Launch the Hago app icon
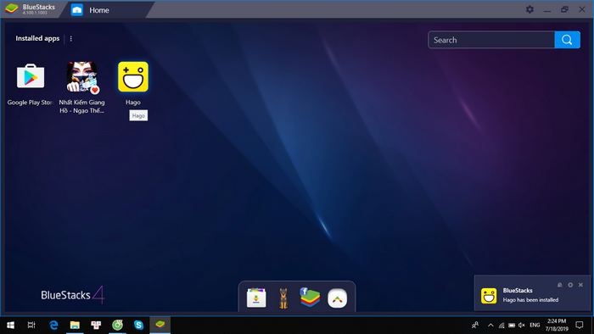This screenshot has height=334, width=594. [x=133, y=77]
